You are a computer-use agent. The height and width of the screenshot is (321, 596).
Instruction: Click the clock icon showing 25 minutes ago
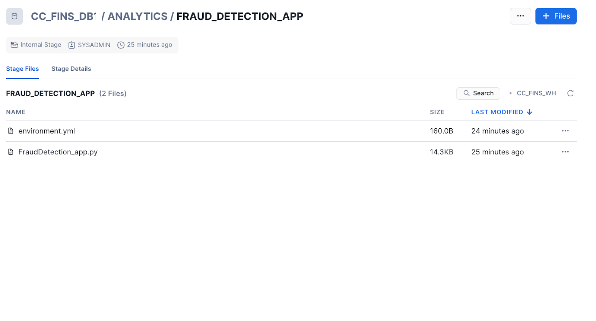tap(121, 45)
